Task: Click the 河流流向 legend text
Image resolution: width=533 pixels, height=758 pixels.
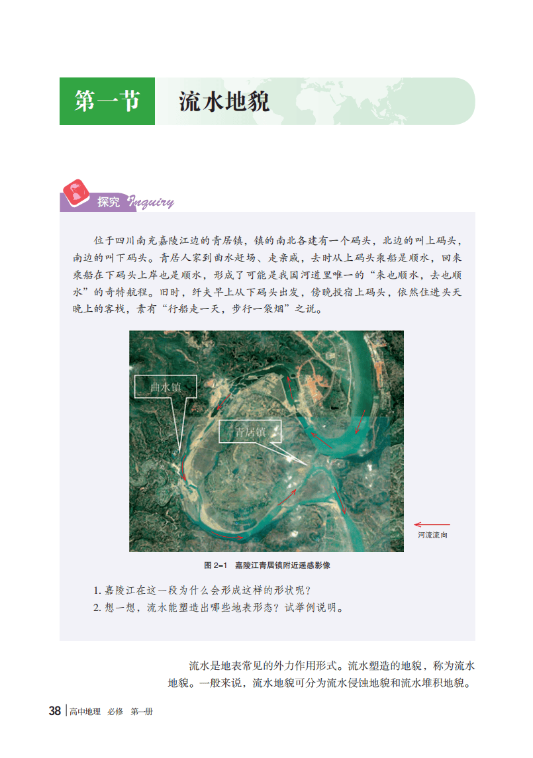Action: click(432, 535)
